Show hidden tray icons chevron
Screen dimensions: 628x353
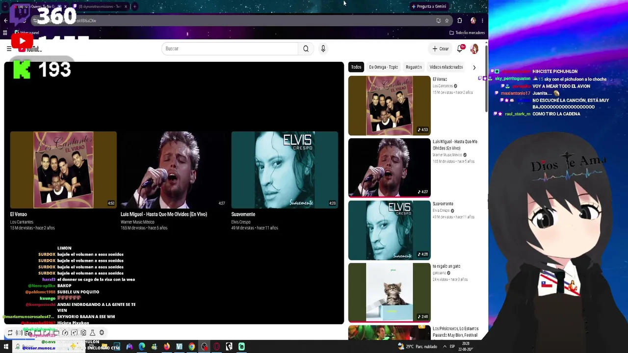click(x=445, y=347)
